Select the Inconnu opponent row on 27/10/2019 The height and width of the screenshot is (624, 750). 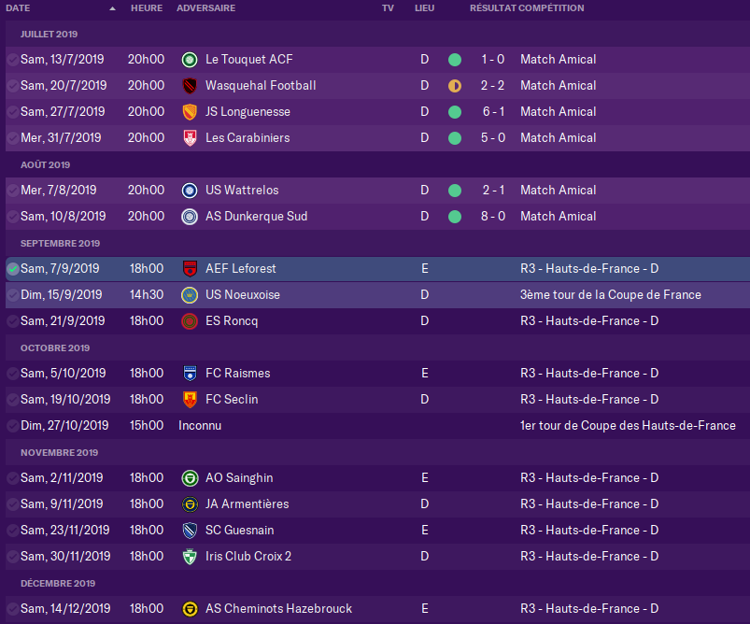click(200, 426)
